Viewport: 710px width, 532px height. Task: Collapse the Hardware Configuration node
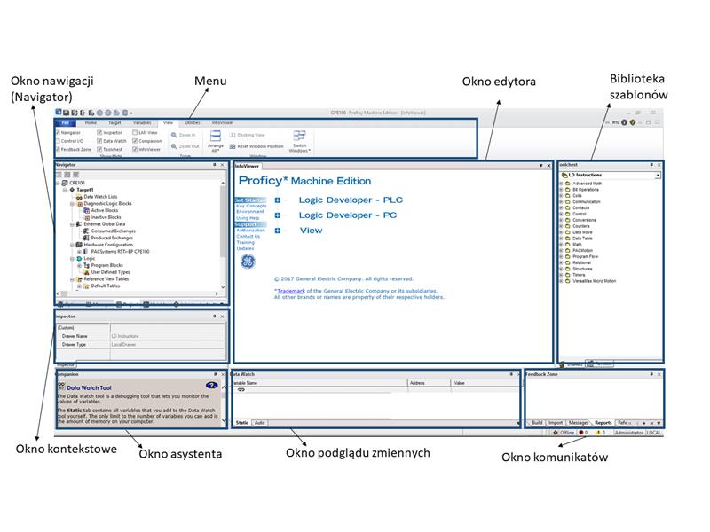tap(72, 245)
